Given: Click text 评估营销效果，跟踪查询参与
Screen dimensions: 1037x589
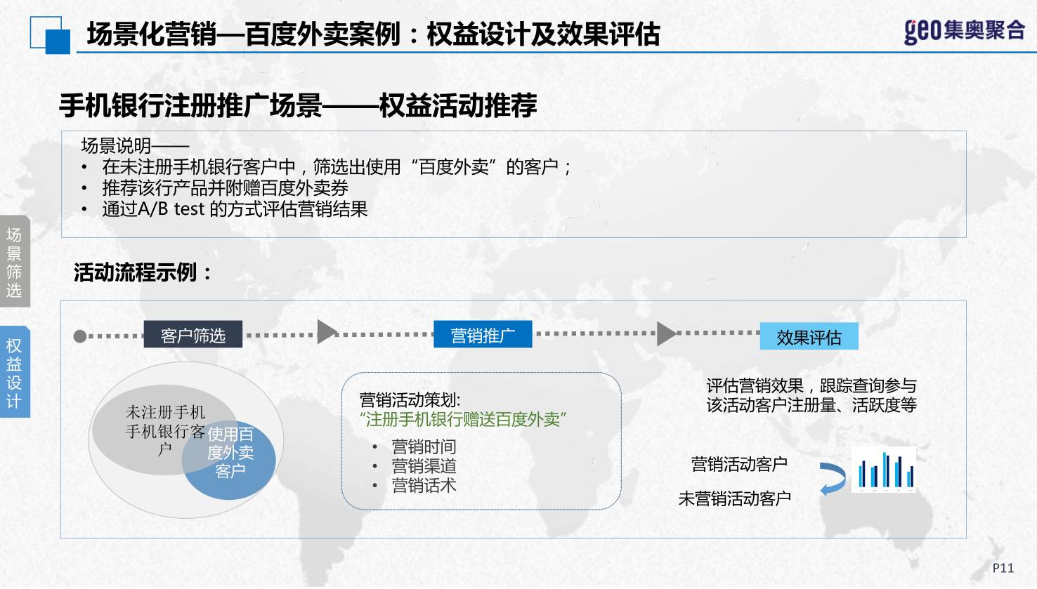Looking at the screenshot, I should coord(811,386).
